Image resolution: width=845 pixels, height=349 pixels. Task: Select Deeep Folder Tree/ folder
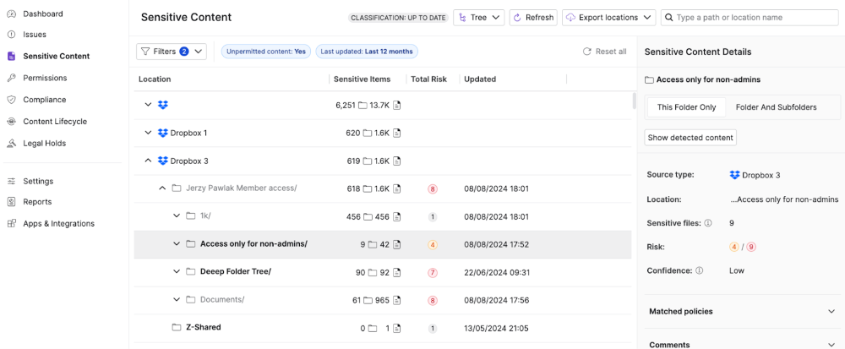coord(236,272)
